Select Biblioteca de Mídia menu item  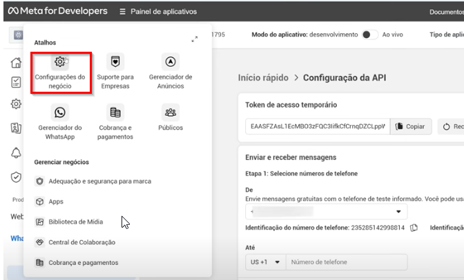(x=69, y=222)
